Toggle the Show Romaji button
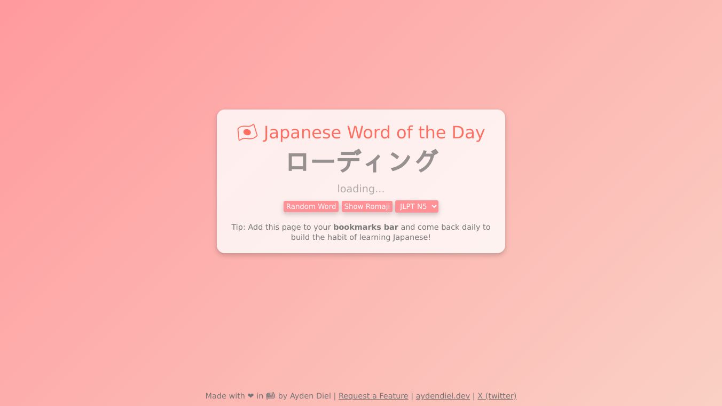Viewport: 722px width, 406px height. coord(367,207)
